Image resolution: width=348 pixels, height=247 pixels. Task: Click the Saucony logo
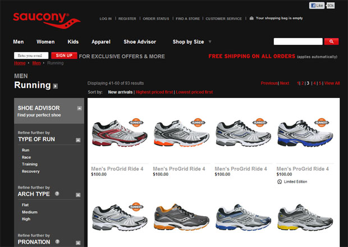pos(47,21)
